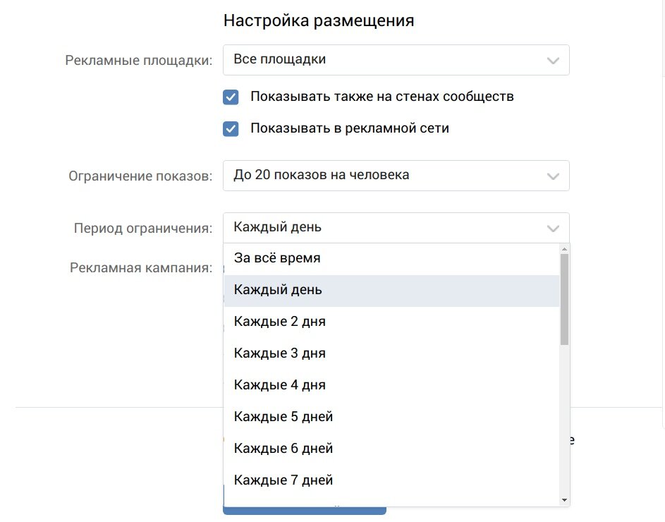Disable «Показывать в рекламной сети»
Image resolution: width=665 pixels, height=522 pixels.
(231, 128)
